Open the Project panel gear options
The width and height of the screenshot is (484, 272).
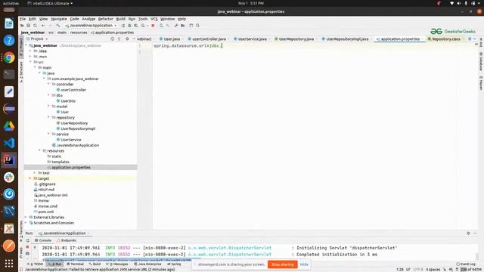[x=127, y=39]
